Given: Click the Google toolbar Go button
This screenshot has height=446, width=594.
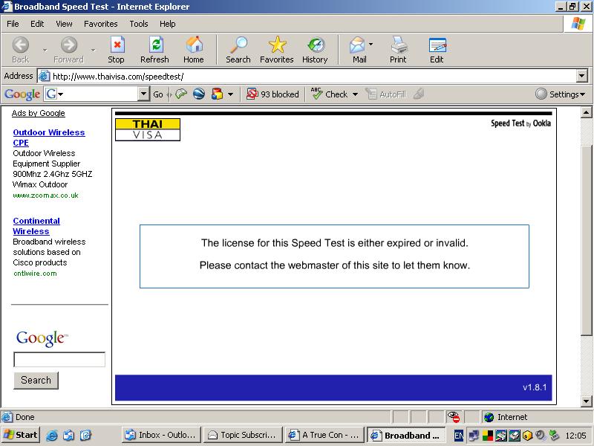Looking at the screenshot, I should click(x=158, y=94).
